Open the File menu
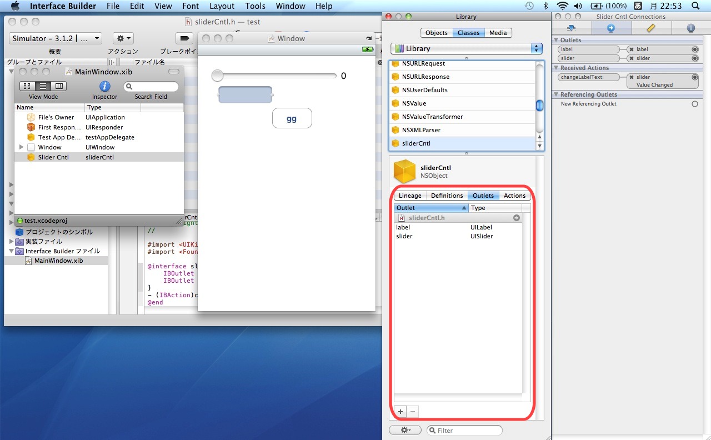Screen dimensions: 711x440 click(113, 6)
